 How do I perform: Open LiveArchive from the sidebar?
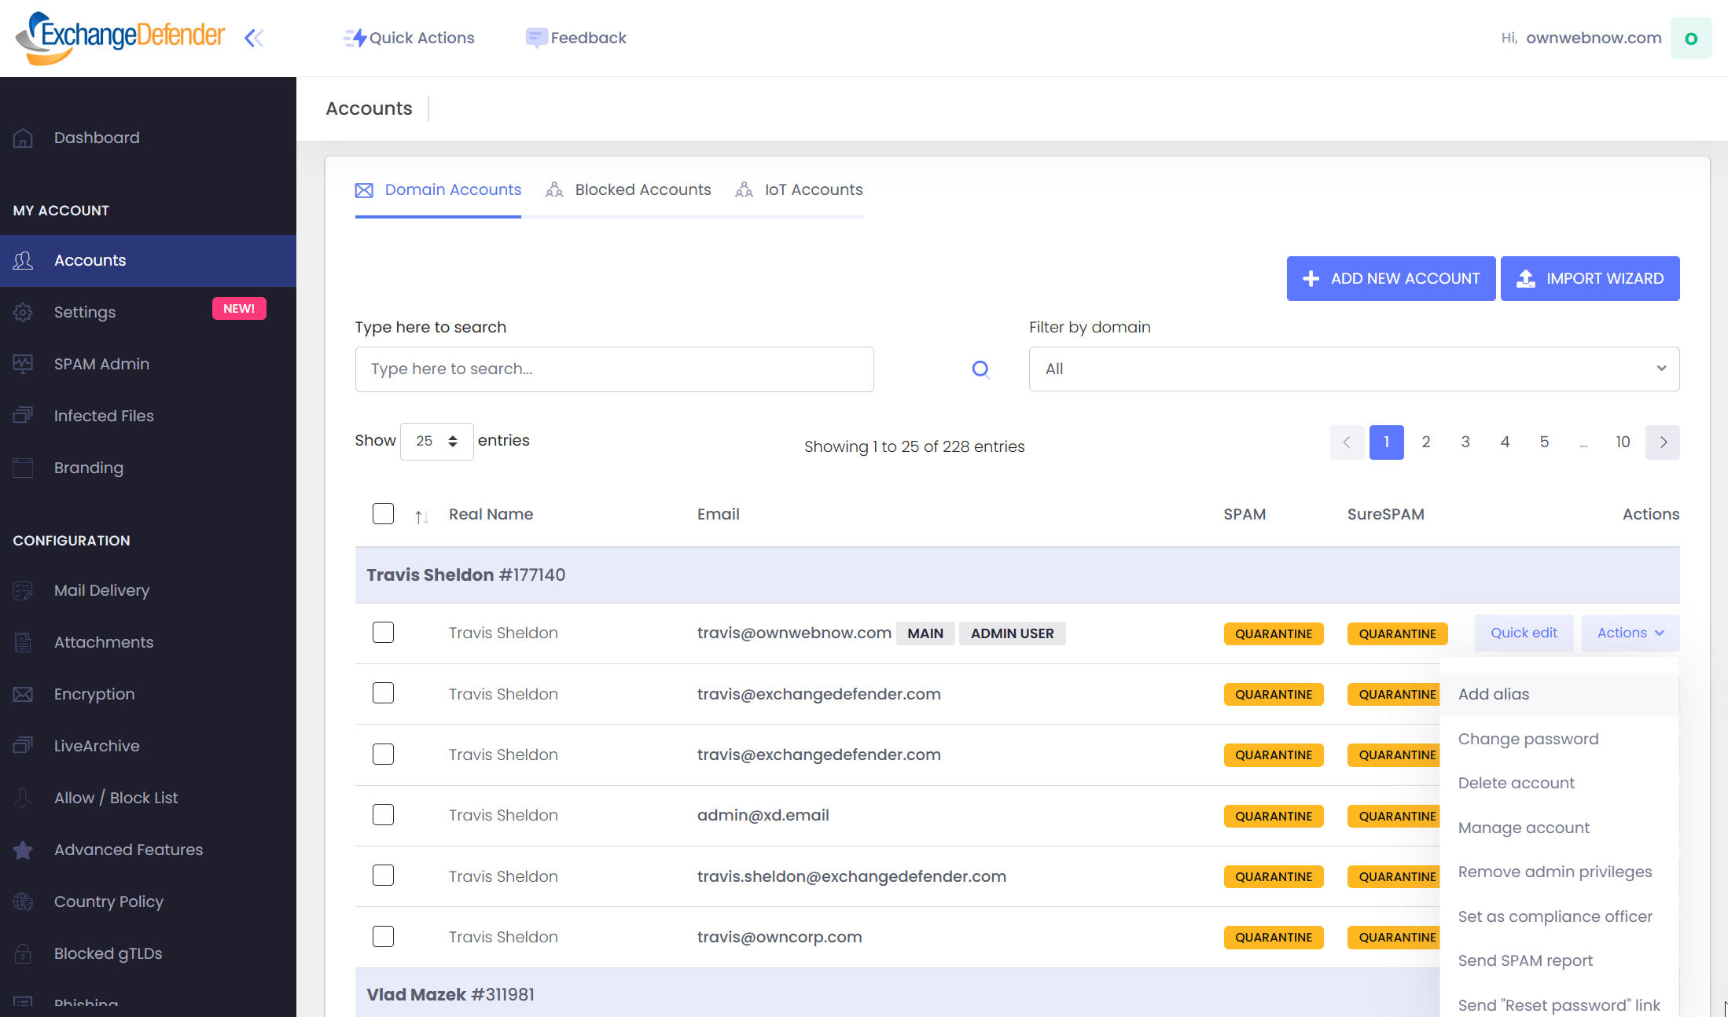pos(97,746)
